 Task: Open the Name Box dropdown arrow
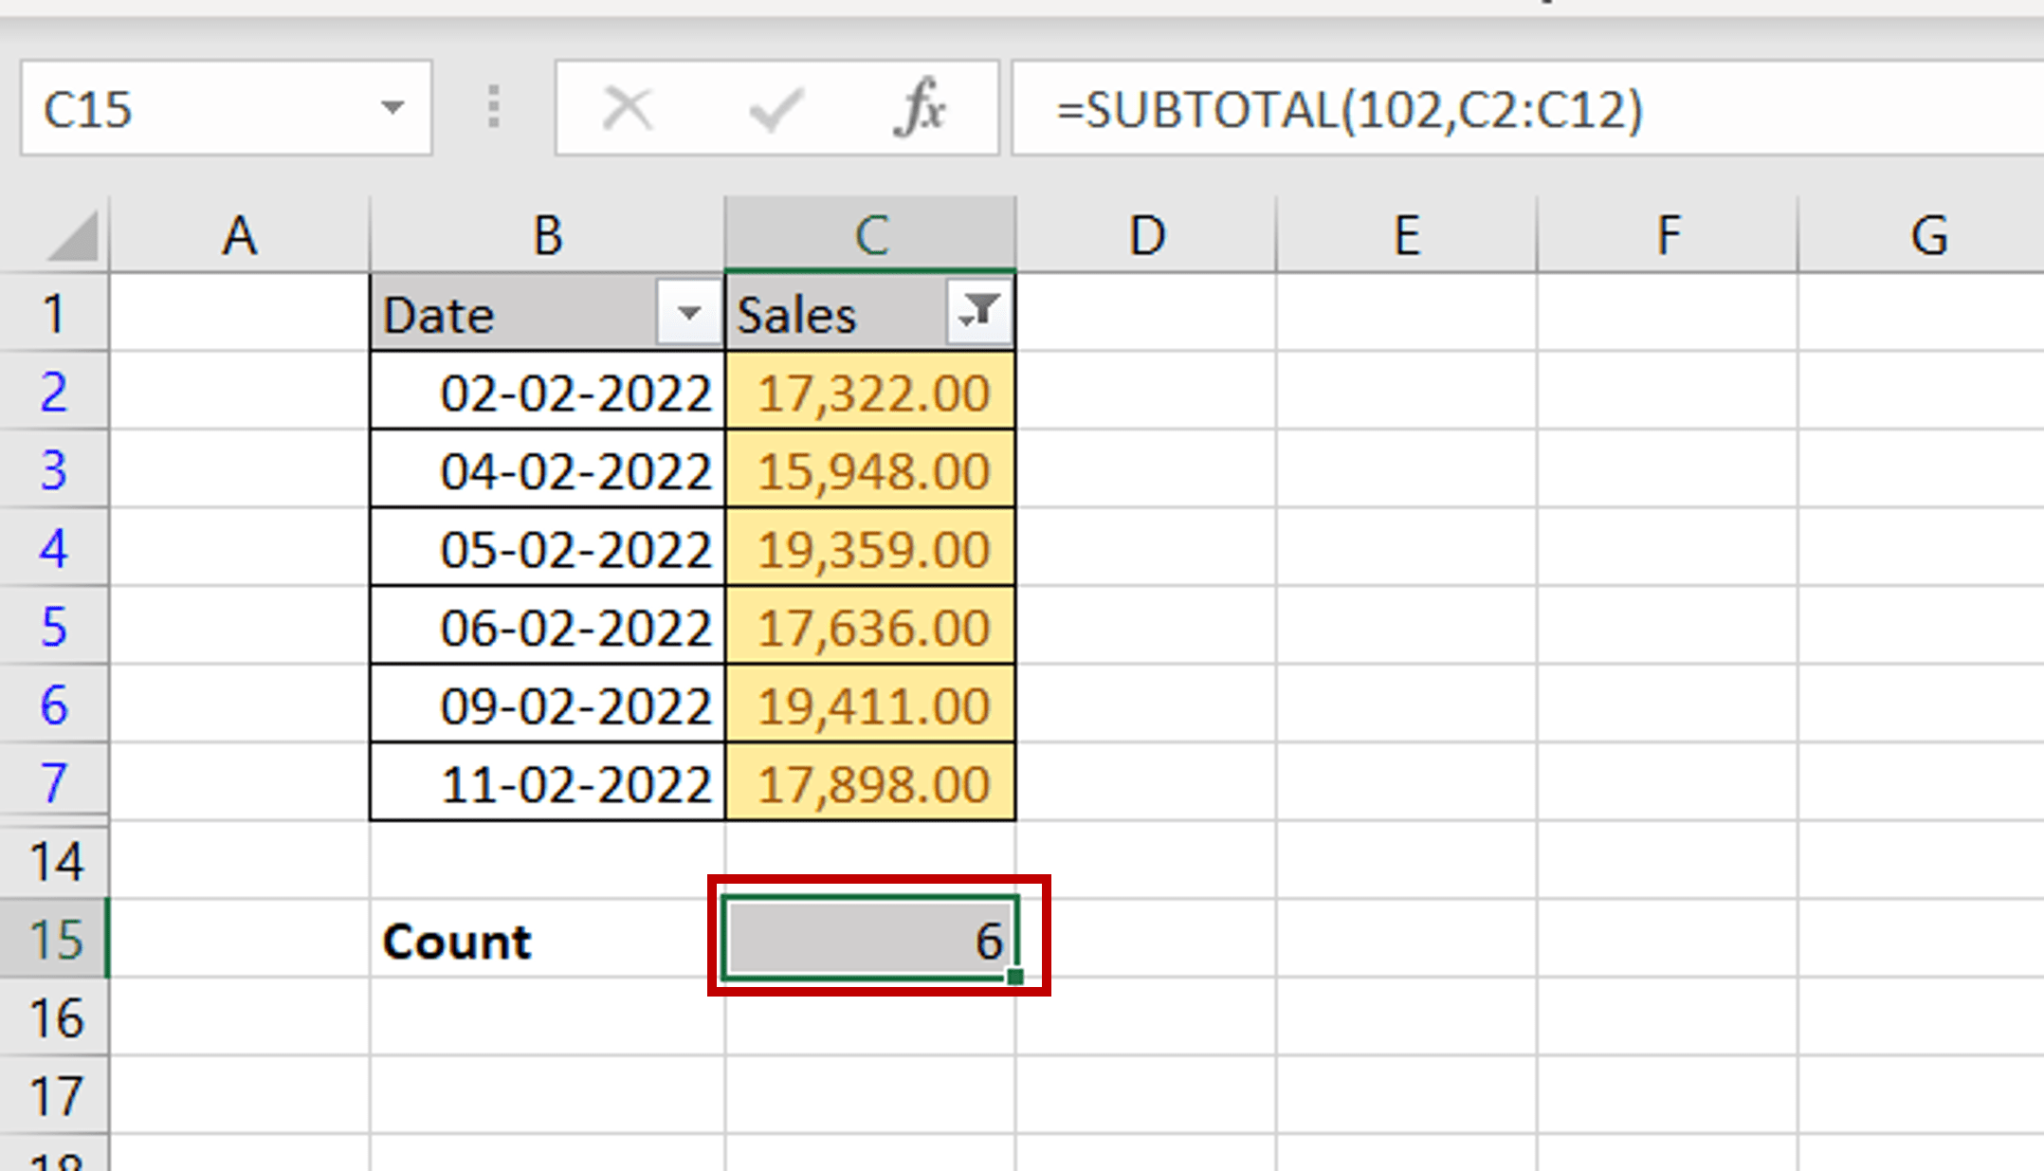(392, 107)
